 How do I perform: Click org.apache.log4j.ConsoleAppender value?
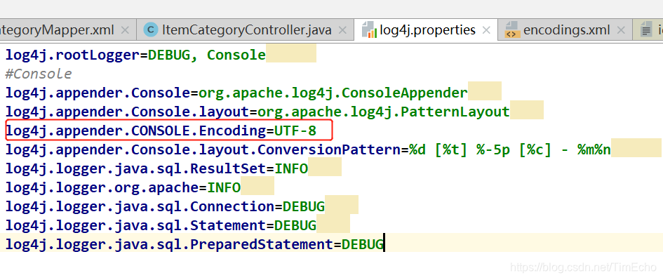click(x=333, y=93)
